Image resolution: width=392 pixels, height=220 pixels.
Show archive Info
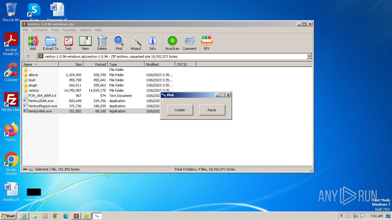click(153, 43)
